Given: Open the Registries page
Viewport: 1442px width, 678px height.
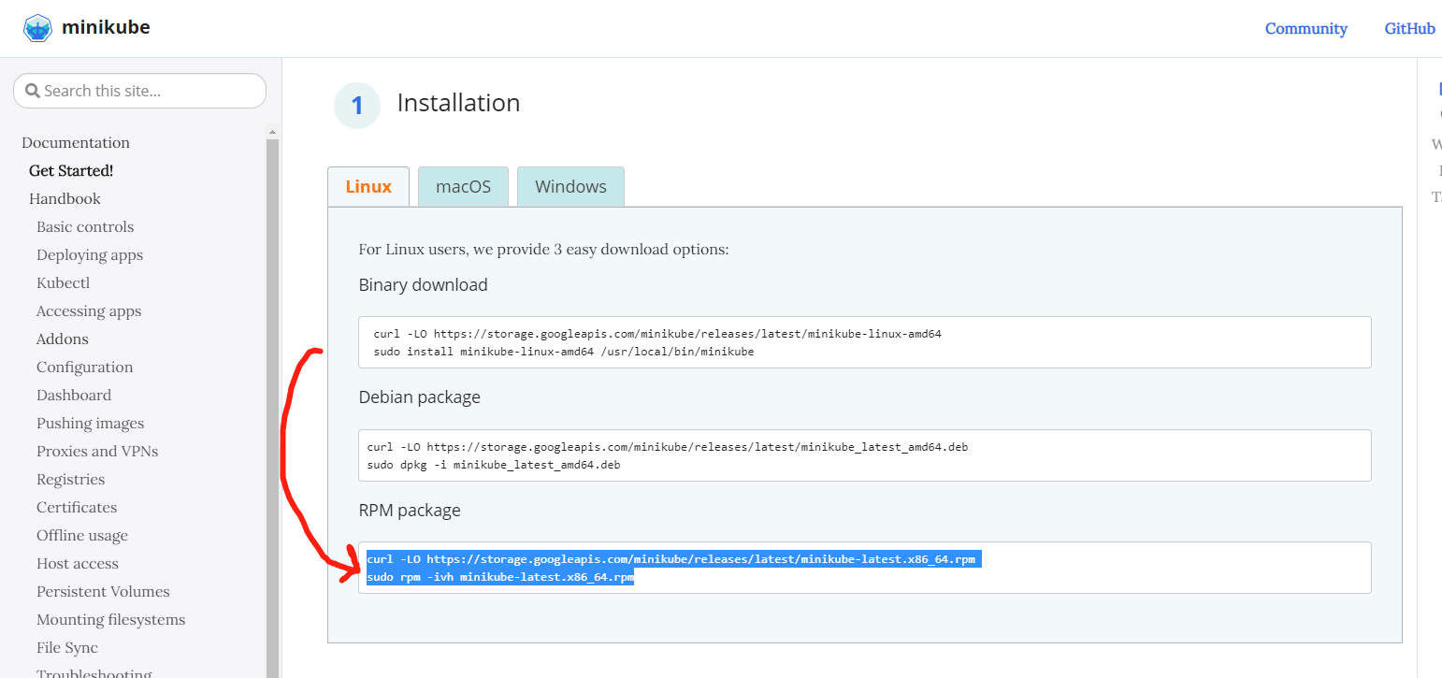Looking at the screenshot, I should click(71, 479).
